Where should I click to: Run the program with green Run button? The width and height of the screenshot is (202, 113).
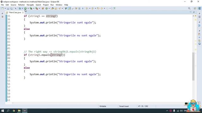[25, 8]
